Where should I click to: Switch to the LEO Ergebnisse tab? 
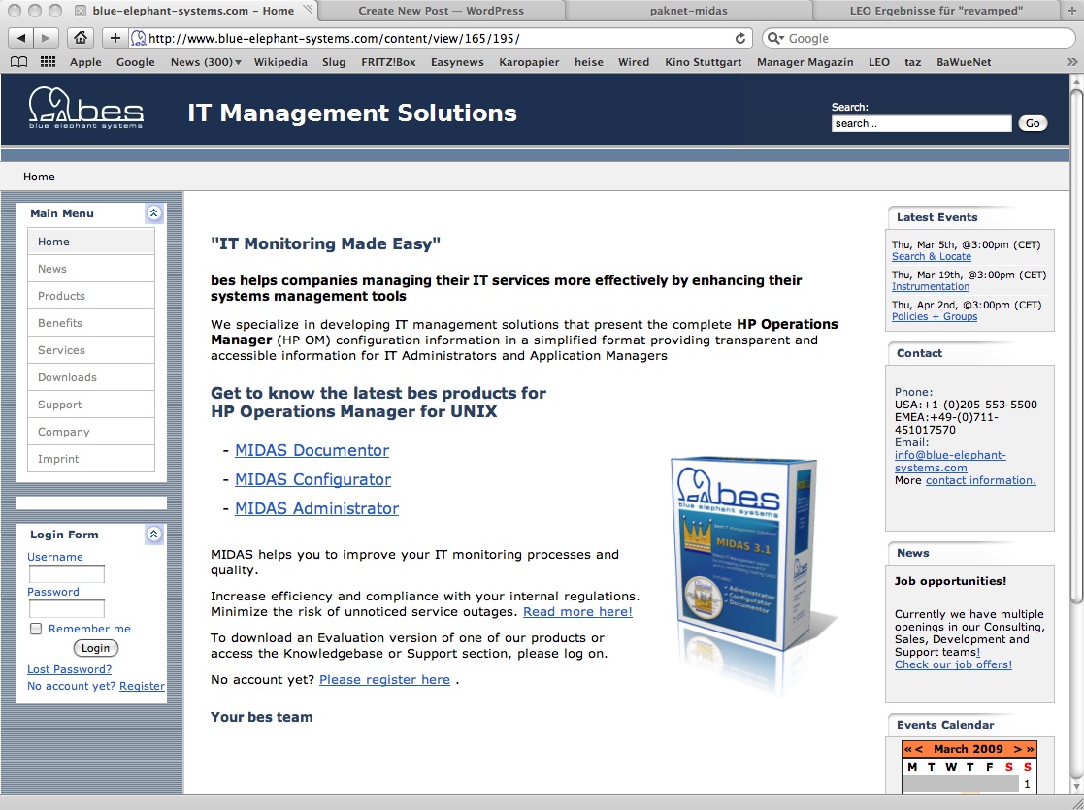936,11
